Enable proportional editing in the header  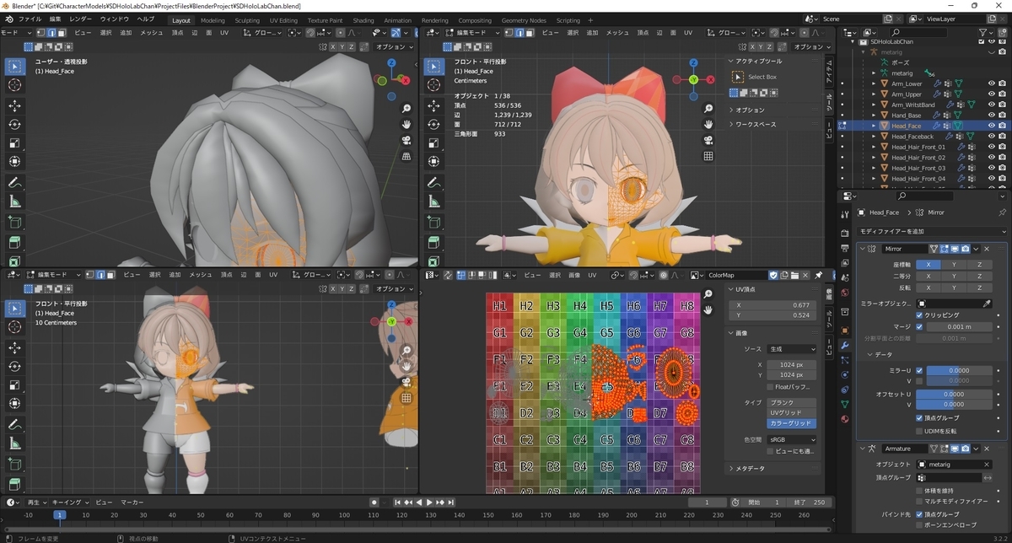point(341,34)
